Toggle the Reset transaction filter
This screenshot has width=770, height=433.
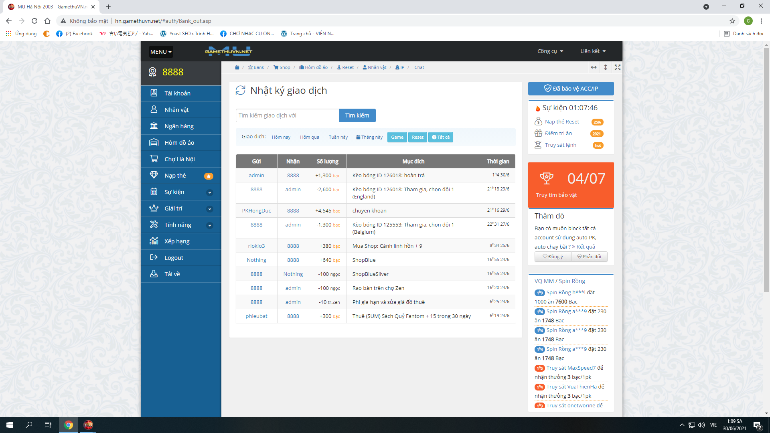coord(417,137)
